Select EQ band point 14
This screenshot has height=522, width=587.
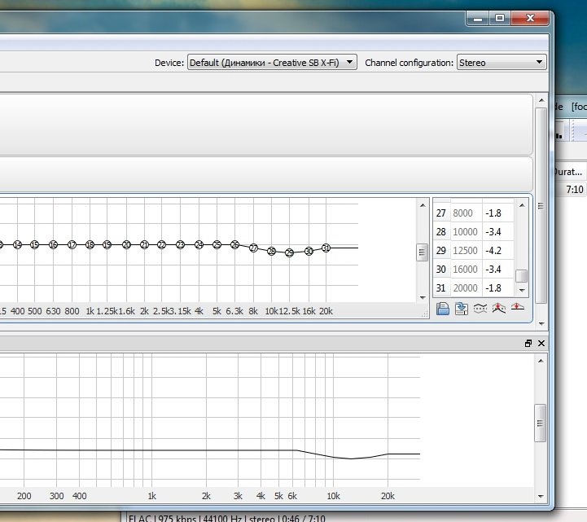coord(17,244)
